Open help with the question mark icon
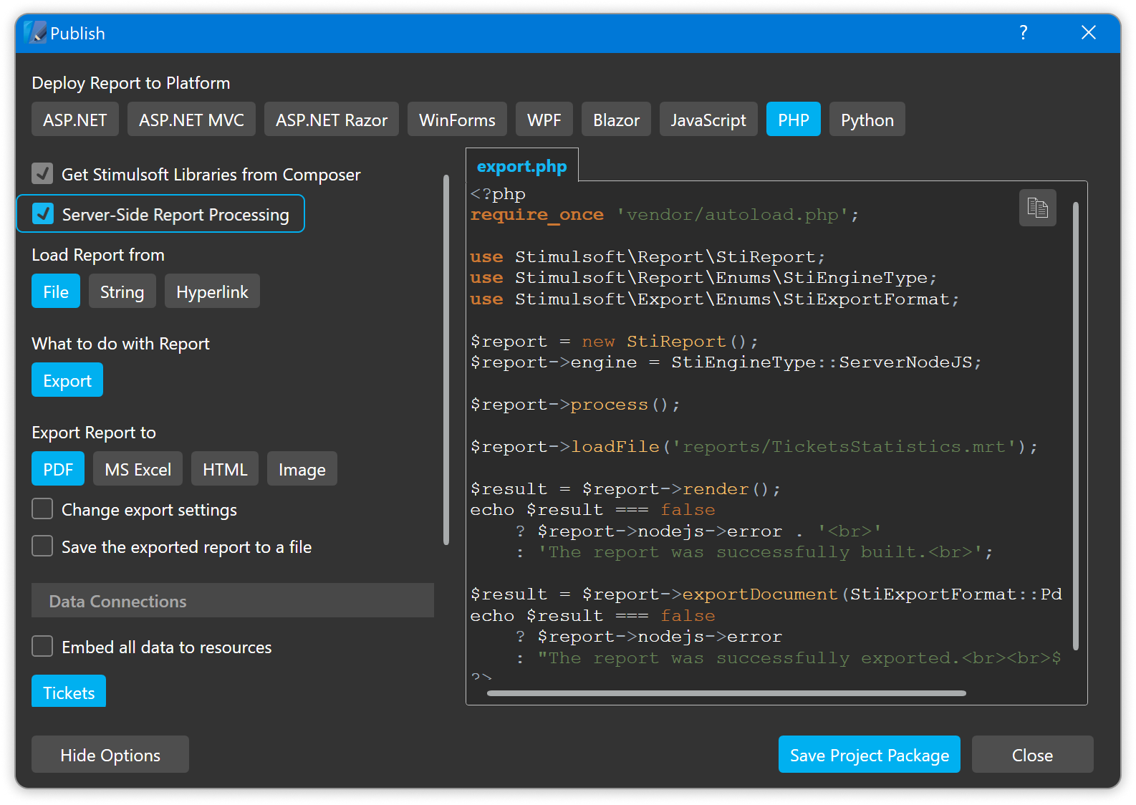 [1023, 33]
